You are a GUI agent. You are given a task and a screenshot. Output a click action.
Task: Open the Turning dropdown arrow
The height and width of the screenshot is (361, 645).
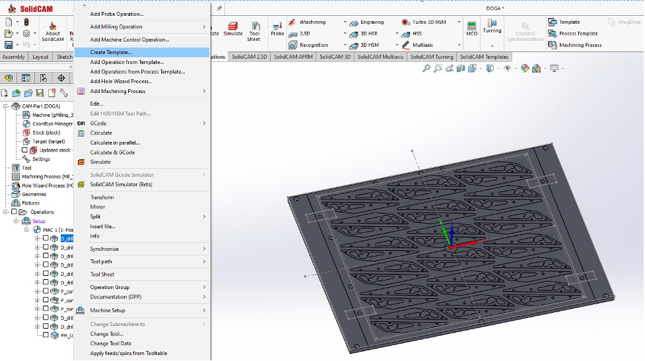point(492,46)
